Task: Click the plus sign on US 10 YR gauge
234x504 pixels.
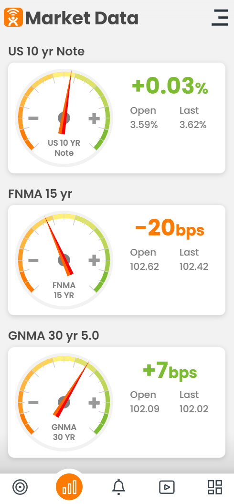Action: 94,118
